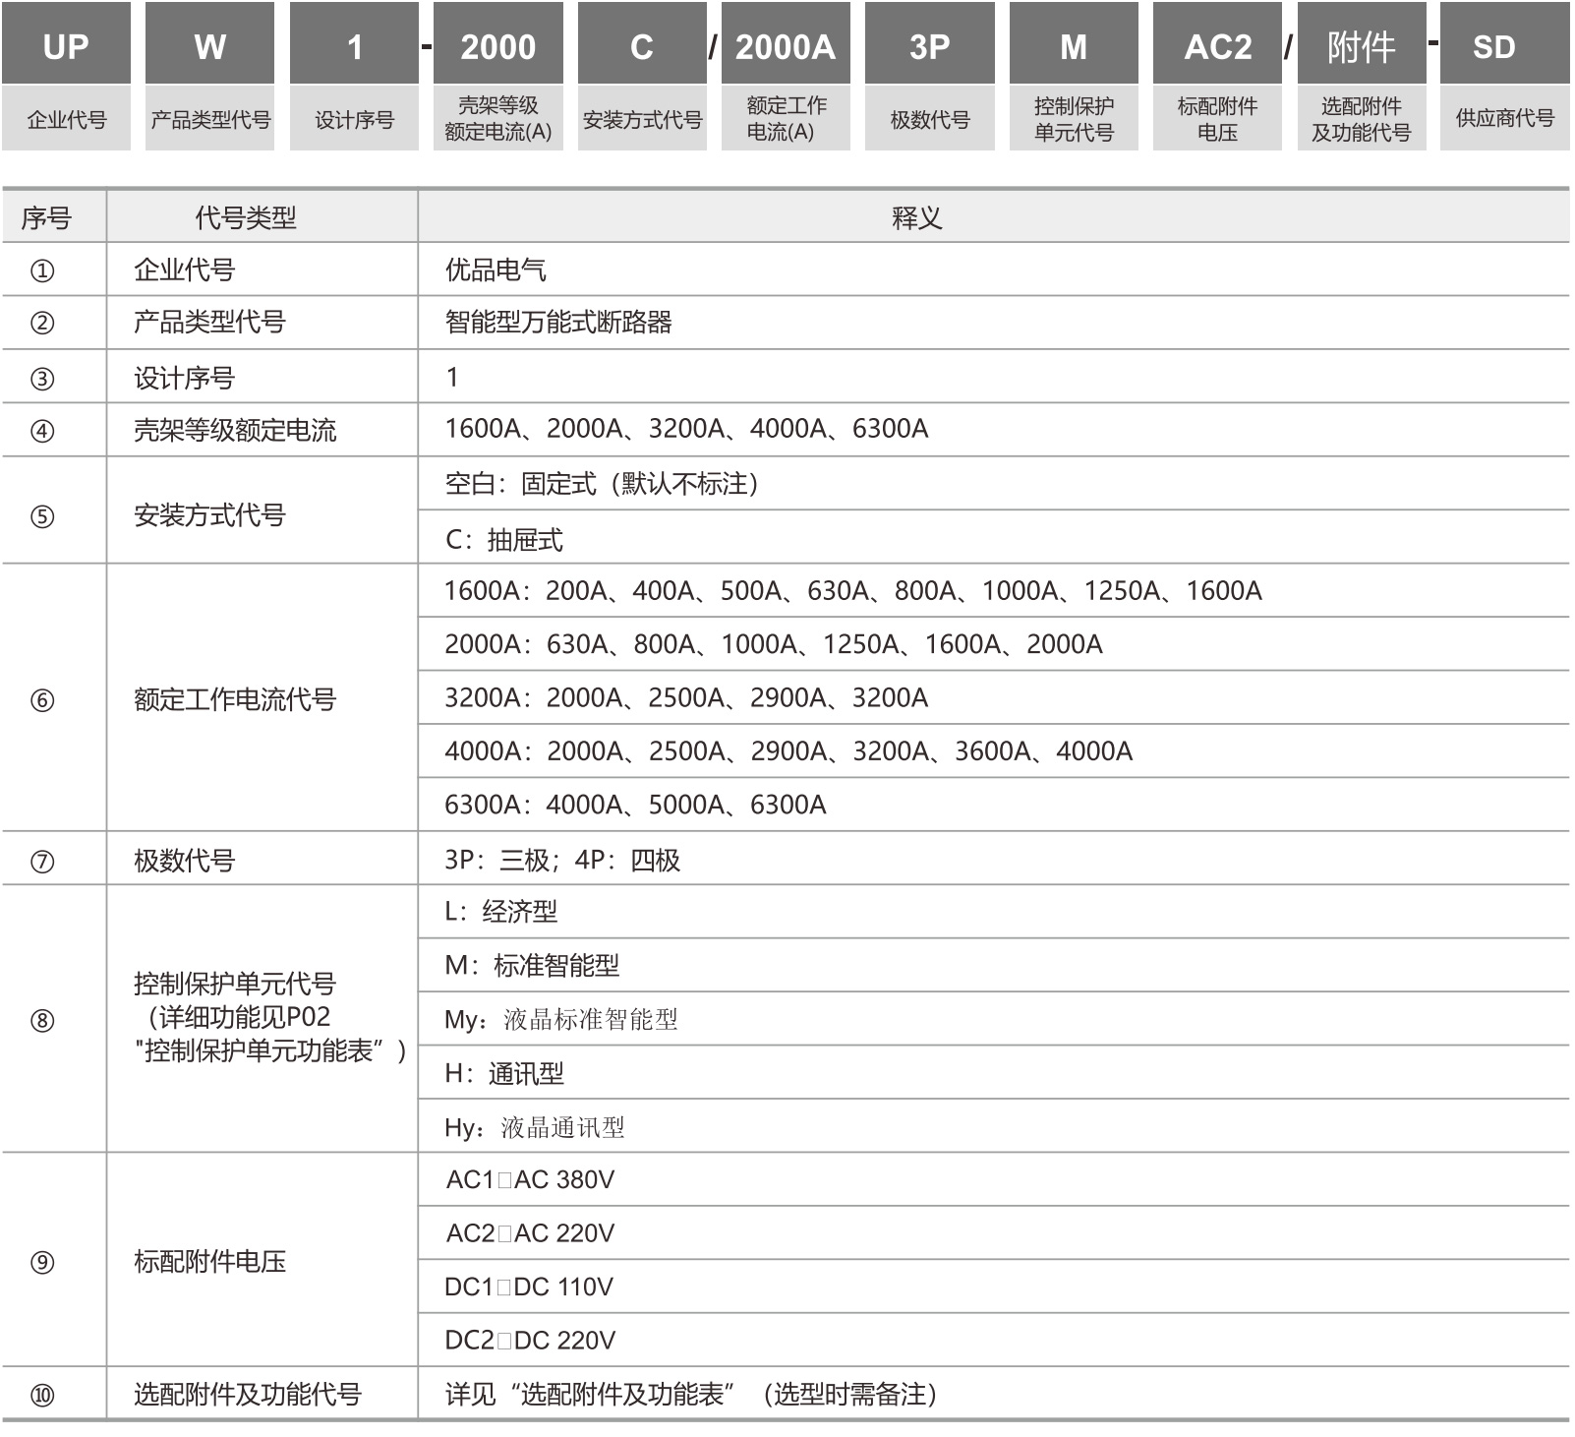The image size is (1575, 1437).
Task: Click the row starting '3200A：2000A'
Action: (994, 697)
